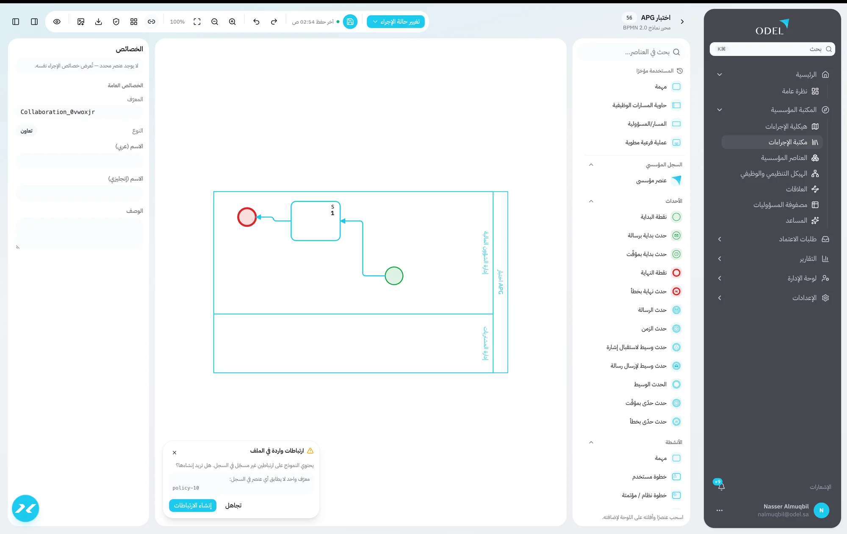The height and width of the screenshot is (534, 847).
Task: Collapse the السجل المؤسسي section
Action: pyautogui.click(x=591, y=165)
